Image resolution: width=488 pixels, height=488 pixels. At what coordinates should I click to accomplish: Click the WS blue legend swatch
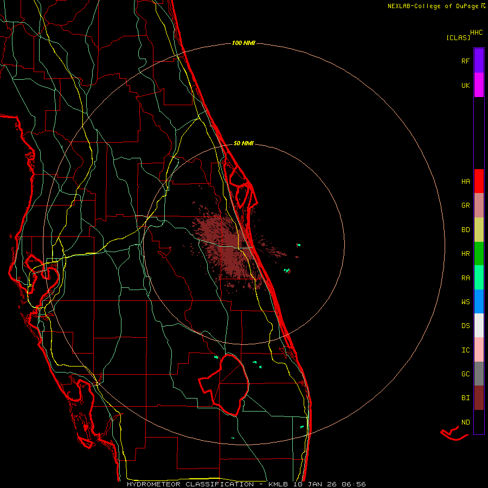point(479,301)
